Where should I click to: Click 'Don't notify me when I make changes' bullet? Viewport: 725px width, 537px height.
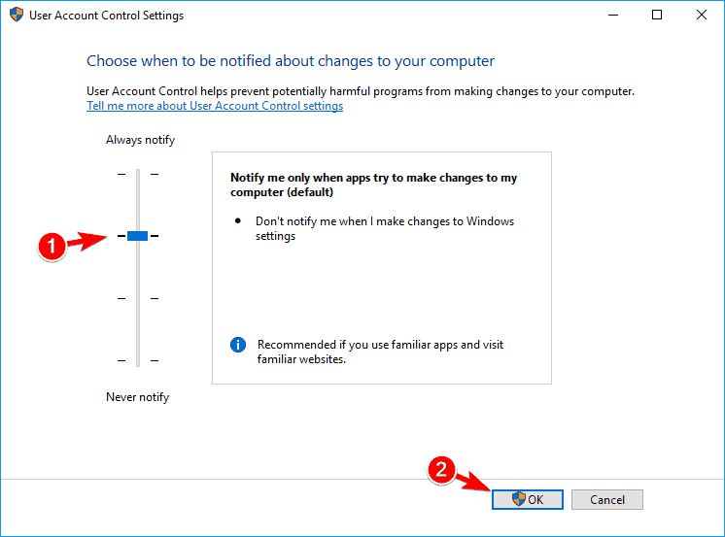click(385, 229)
